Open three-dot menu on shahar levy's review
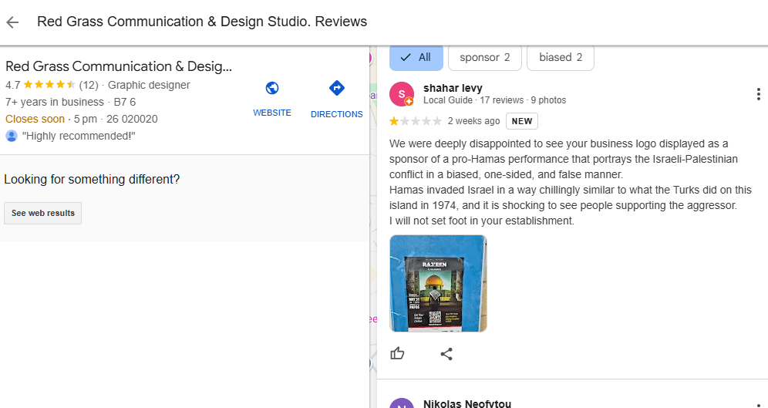 tap(759, 94)
